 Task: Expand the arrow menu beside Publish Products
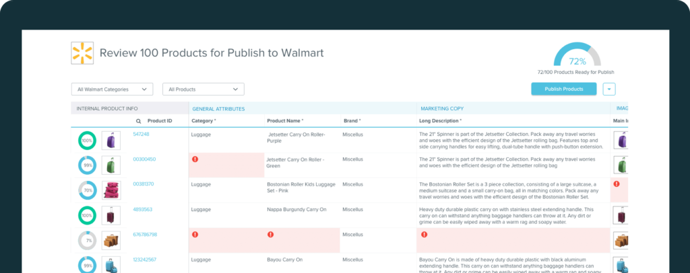[609, 89]
